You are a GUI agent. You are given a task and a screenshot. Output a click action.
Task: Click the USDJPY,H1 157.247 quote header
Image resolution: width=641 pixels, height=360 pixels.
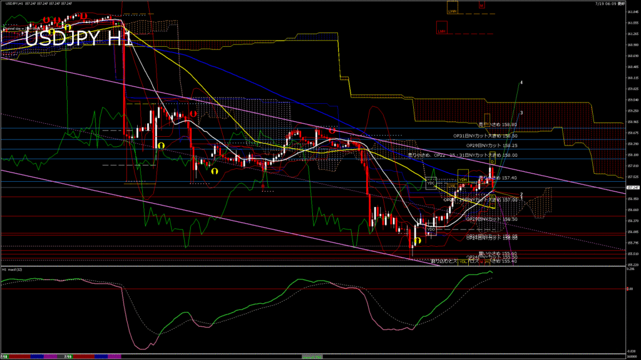(38, 3)
